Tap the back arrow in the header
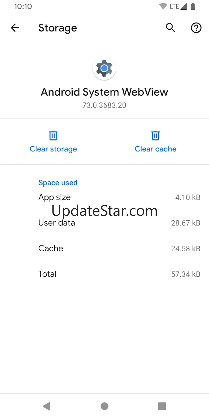This screenshot has height=419, width=209. pyautogui.click(x=15, y=28)
